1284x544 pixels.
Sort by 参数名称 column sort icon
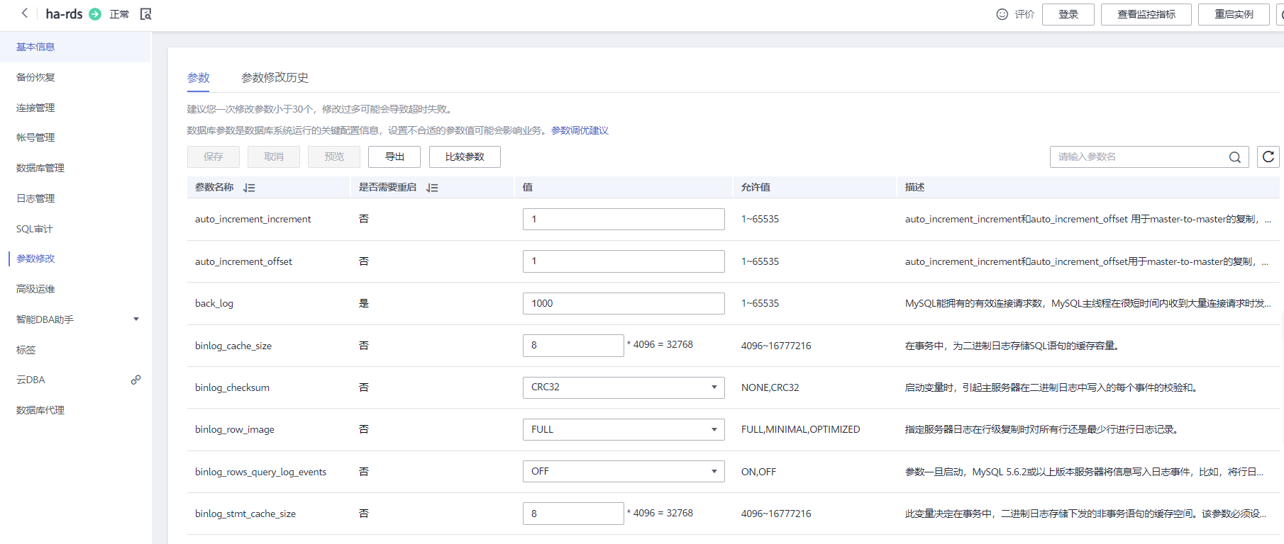[249, 188]
